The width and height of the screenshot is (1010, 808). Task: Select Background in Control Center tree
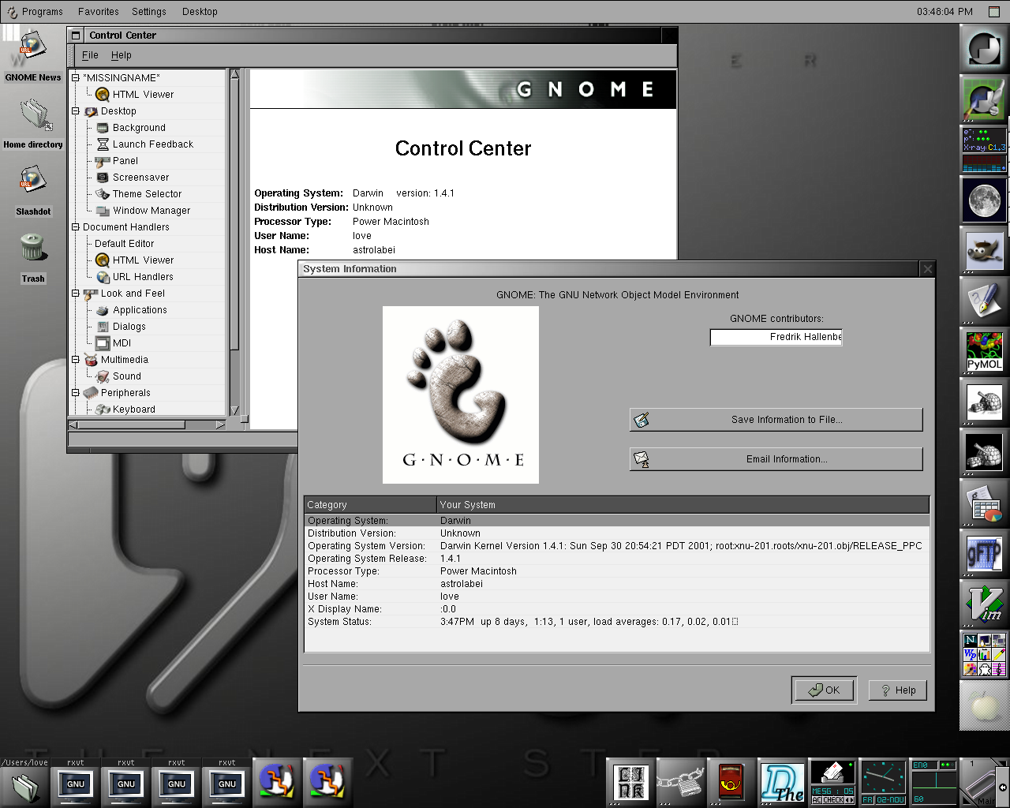(x=139, y=128)
